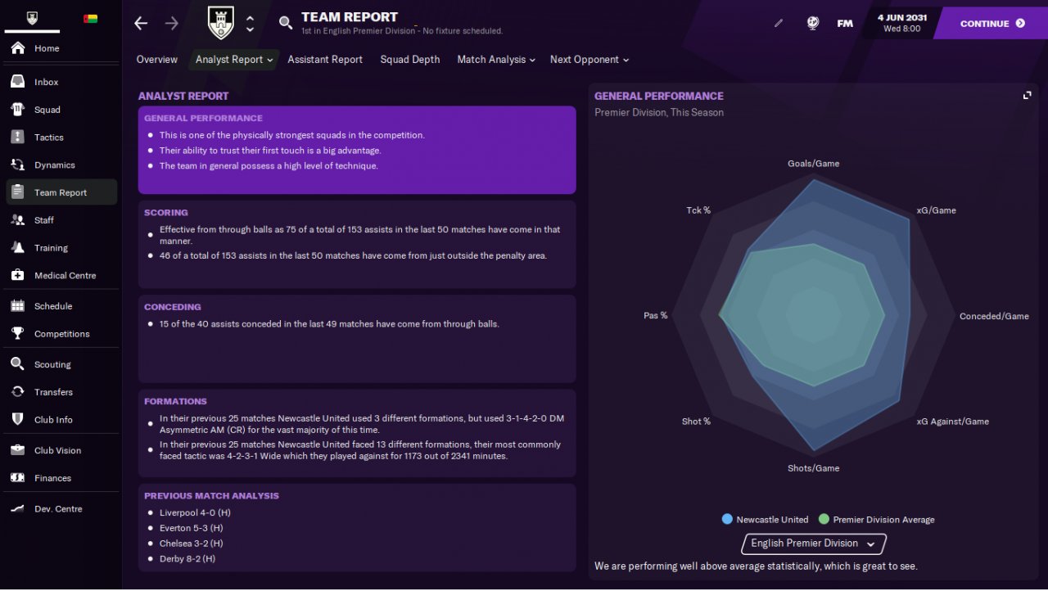Screen dimensions: 1048x591
Task: Click the back navigation arrow
Action: click(141, 23)
